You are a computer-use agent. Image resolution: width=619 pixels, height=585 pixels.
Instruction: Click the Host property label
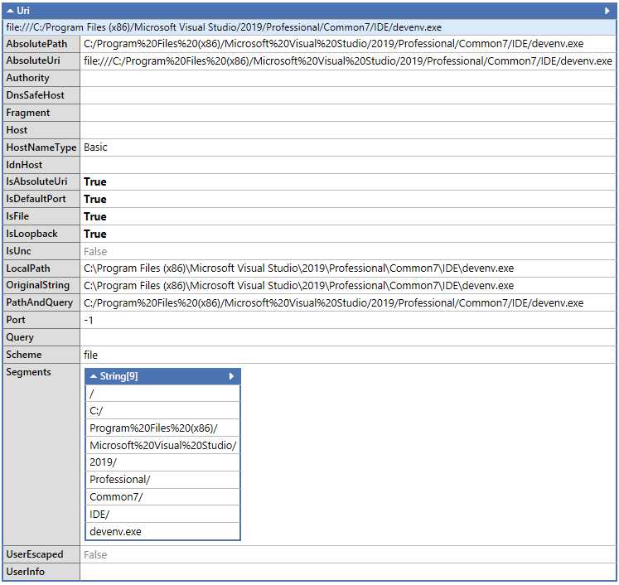click(x=17, y=130)
